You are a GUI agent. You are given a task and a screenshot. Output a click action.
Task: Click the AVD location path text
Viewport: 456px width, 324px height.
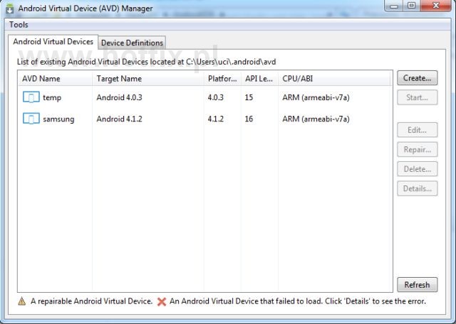(x=231, y=62)
